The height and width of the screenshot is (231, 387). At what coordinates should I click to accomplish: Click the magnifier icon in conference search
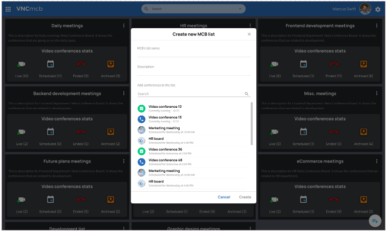point(246,94)
